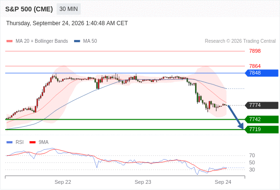280x190 pixels.
Task: Click the RSI 70 axis value
Action: tap(252, 155)
